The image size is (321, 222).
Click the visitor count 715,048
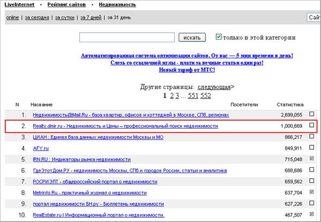point(293,159)
